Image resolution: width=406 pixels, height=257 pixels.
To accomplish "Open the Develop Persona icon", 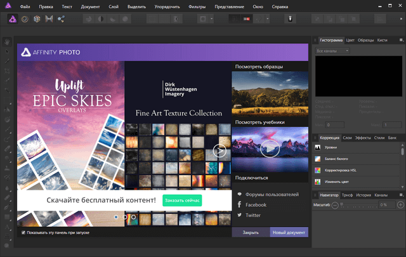I will point(37,19).
